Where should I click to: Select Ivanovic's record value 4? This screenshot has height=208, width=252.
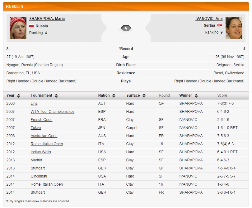(x=244, y=49)
